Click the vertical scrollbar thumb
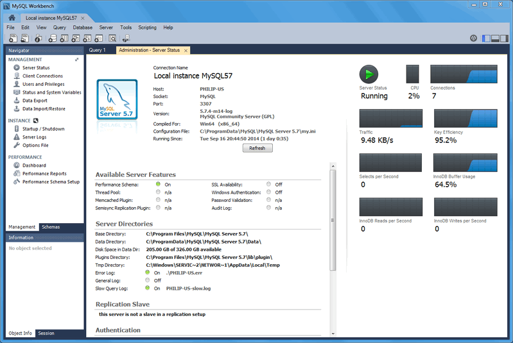 click(333, 221)
